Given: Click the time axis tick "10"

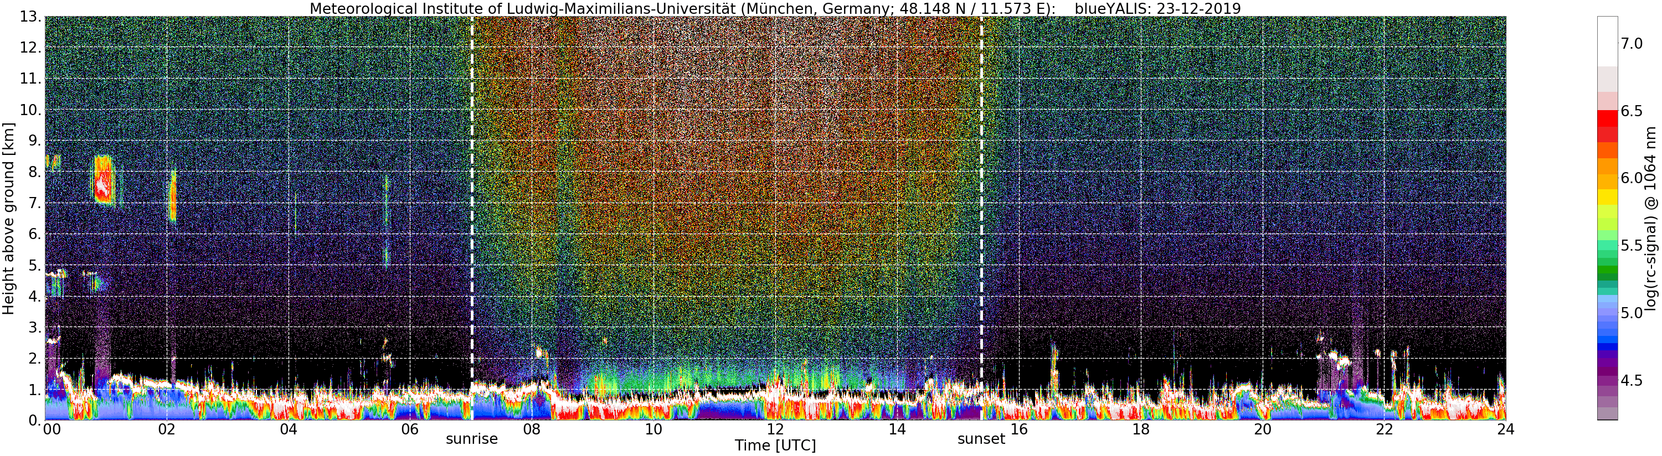Looking at the screenshot, I should coord(654,429).
